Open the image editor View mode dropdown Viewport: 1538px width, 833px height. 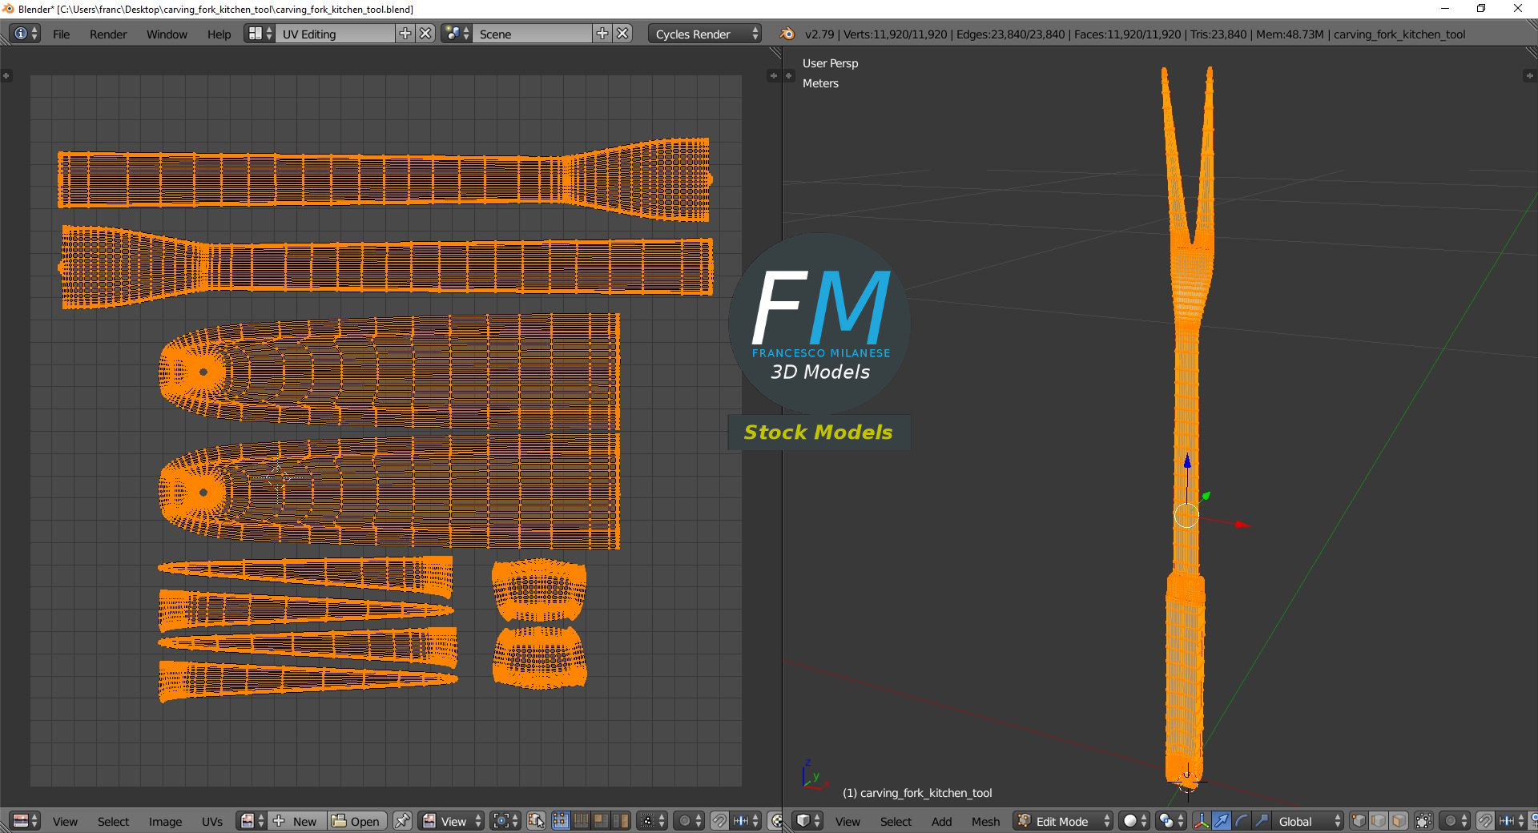(x=452, y=821)
